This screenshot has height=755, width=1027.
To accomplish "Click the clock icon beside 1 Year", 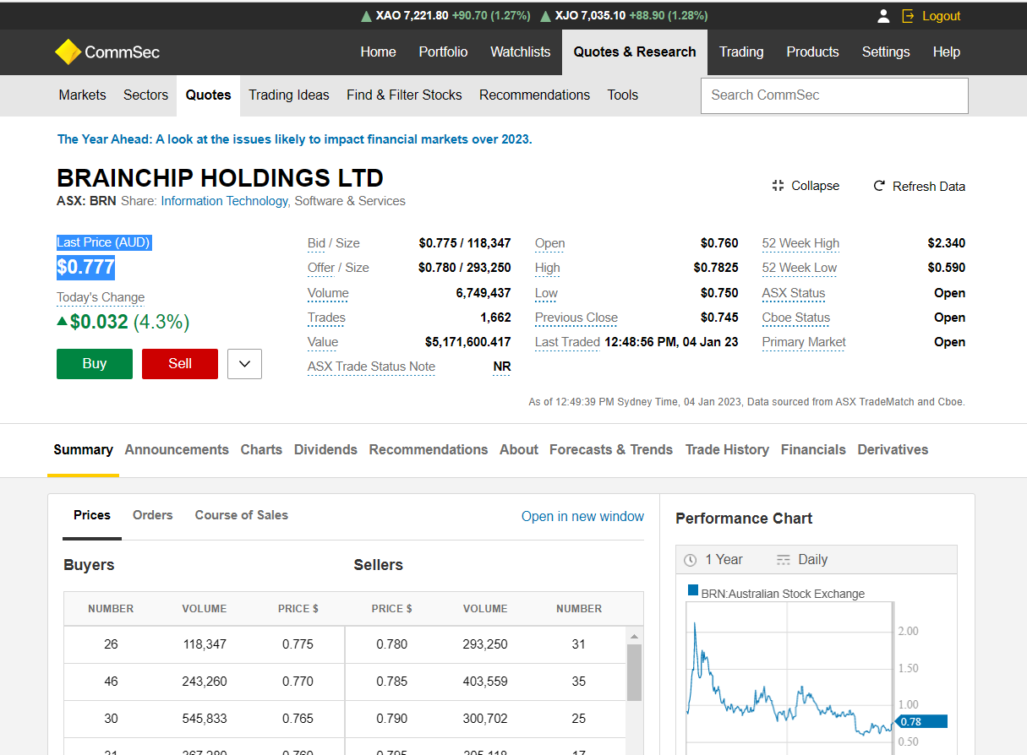I will [691, 560].
